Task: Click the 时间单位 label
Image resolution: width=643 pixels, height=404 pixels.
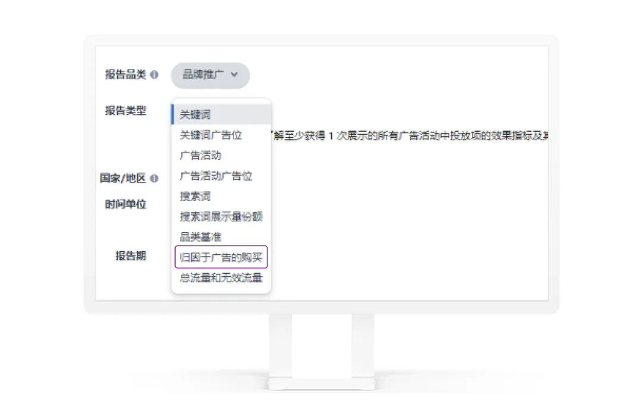Action: pos(126,204)
